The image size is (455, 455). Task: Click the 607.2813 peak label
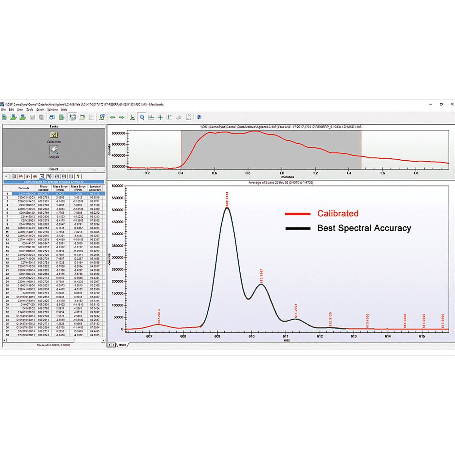159,316
